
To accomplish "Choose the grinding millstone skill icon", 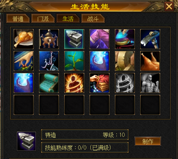I will [125, 61].
